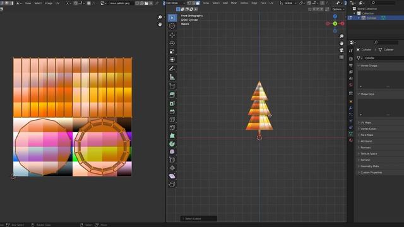Toggle camera view in the 3D viewport
Image resolution: width=404 pixels, height=227 pixels.
coord(342,50)
